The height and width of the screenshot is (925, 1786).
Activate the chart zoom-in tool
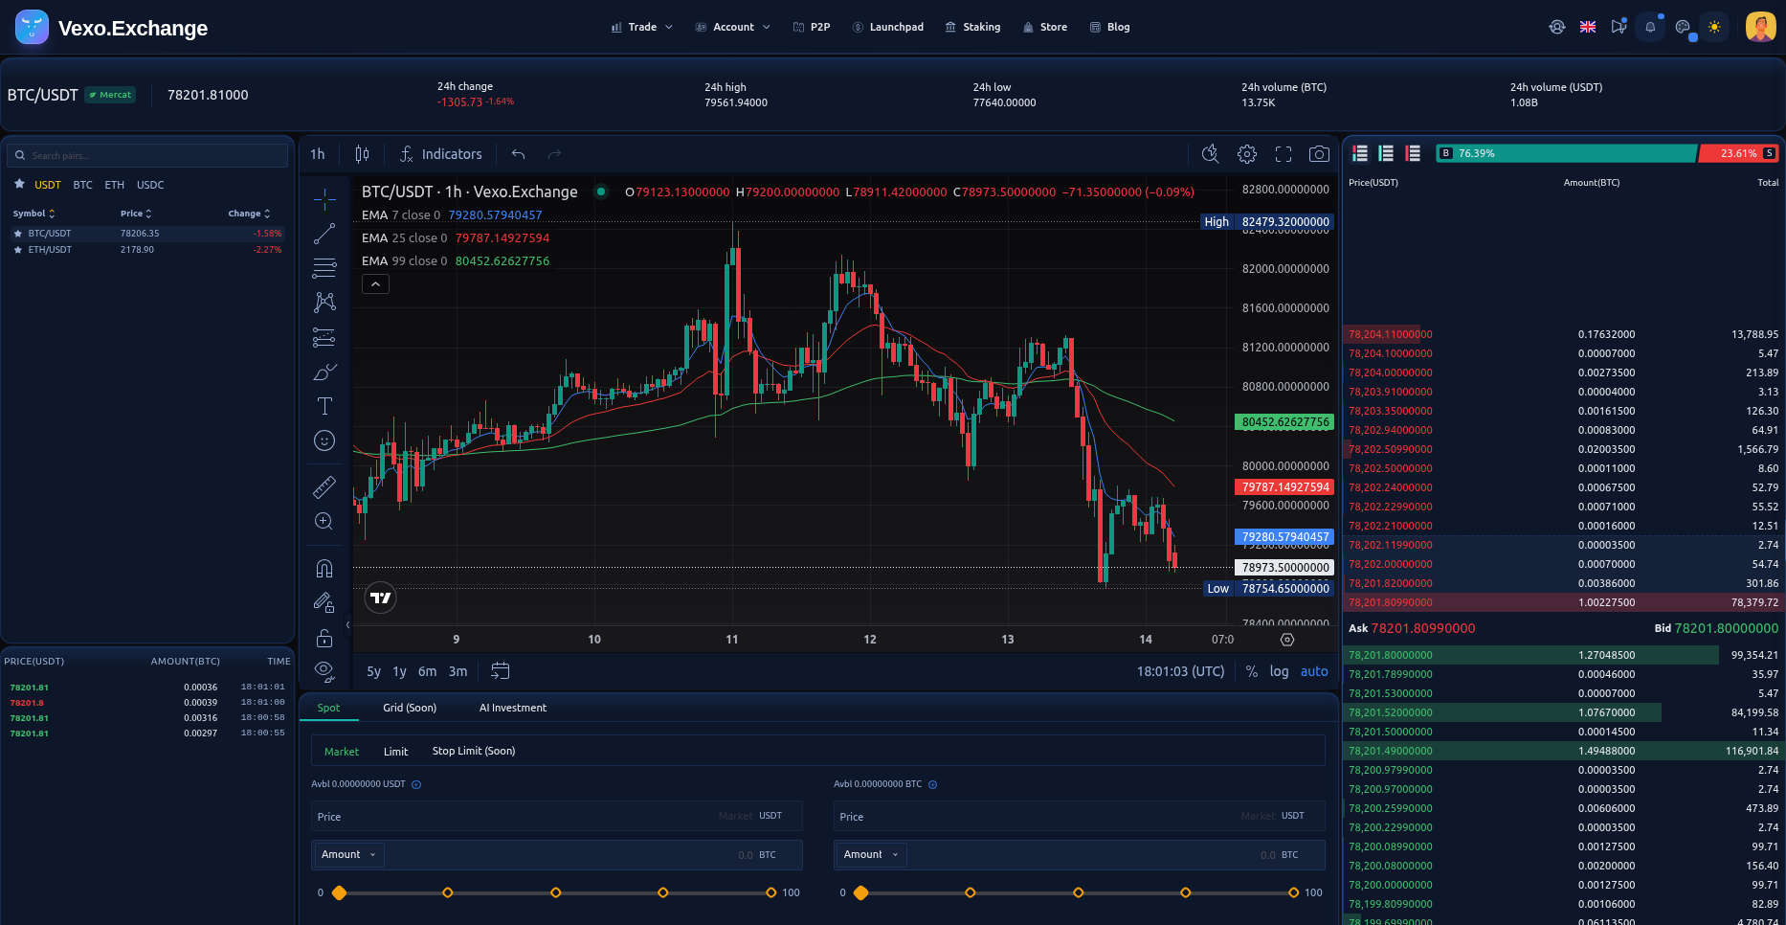tap(324, 521)
